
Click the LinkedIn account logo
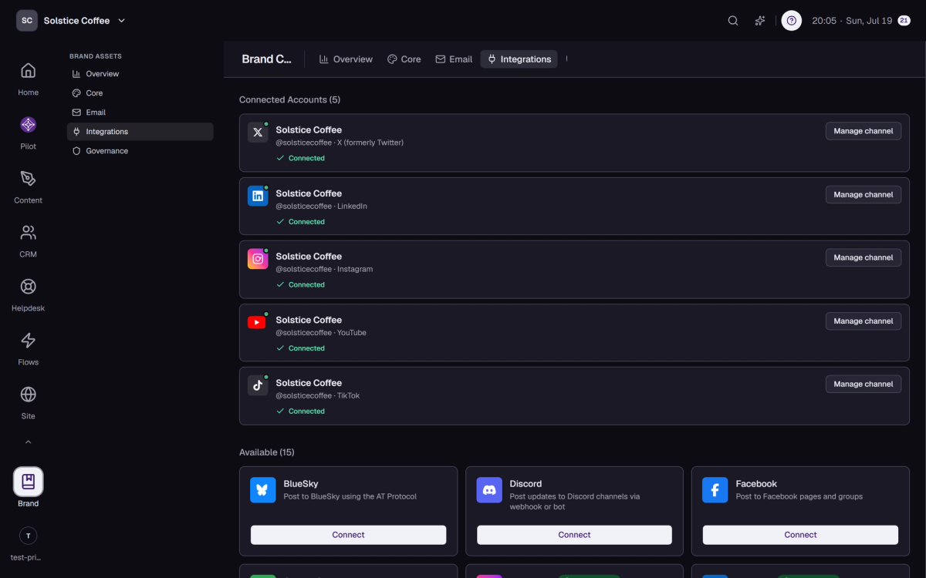(258, 196)
